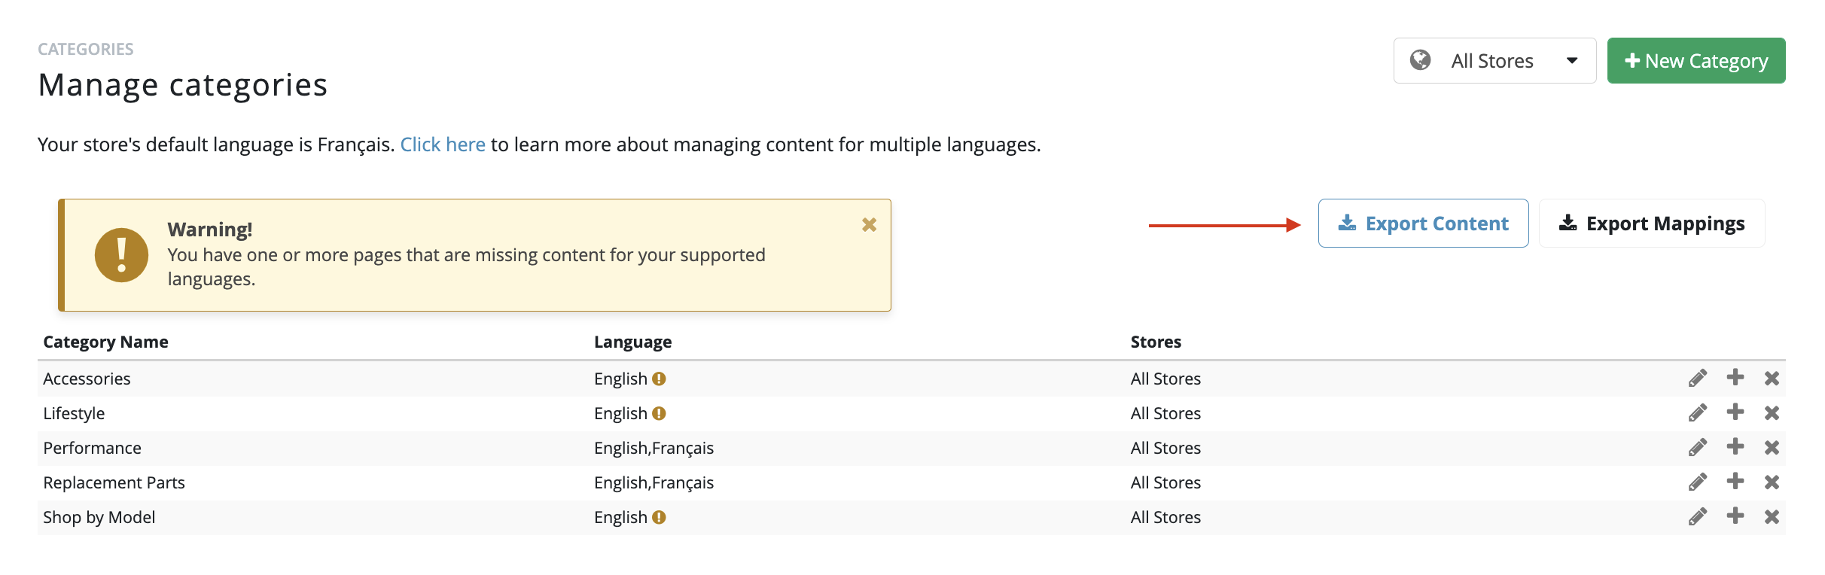Viewport: 1825px width, 575px height.
Task: Dismiss the Warning banner
Action: click(x=869, y=224)
